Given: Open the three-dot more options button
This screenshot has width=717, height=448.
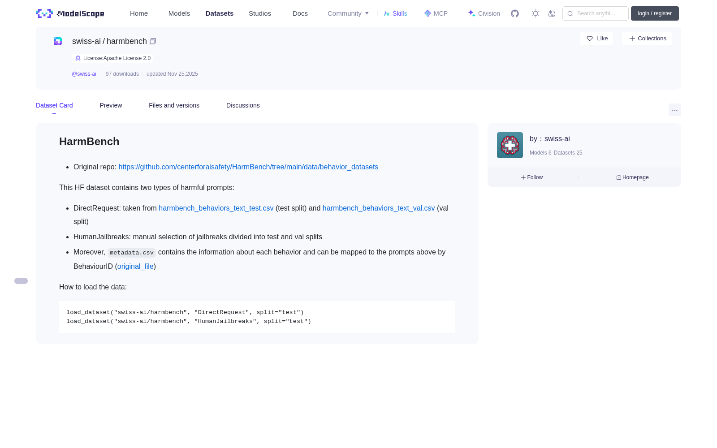Looking at the screenshot, I should 674,110.
